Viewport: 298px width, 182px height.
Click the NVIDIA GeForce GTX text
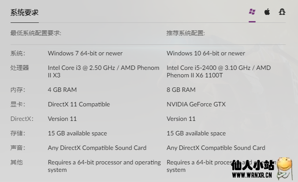(196, 104)
